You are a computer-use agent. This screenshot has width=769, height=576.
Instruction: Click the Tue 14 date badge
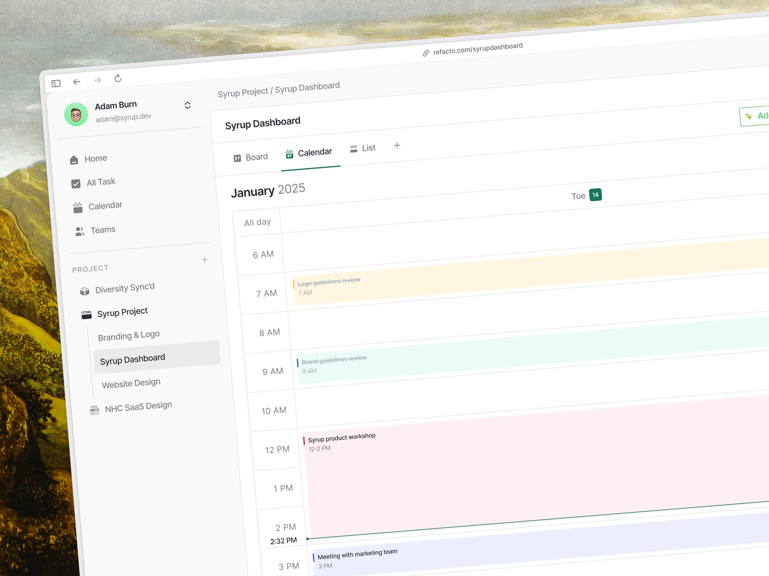click(595, 195)
